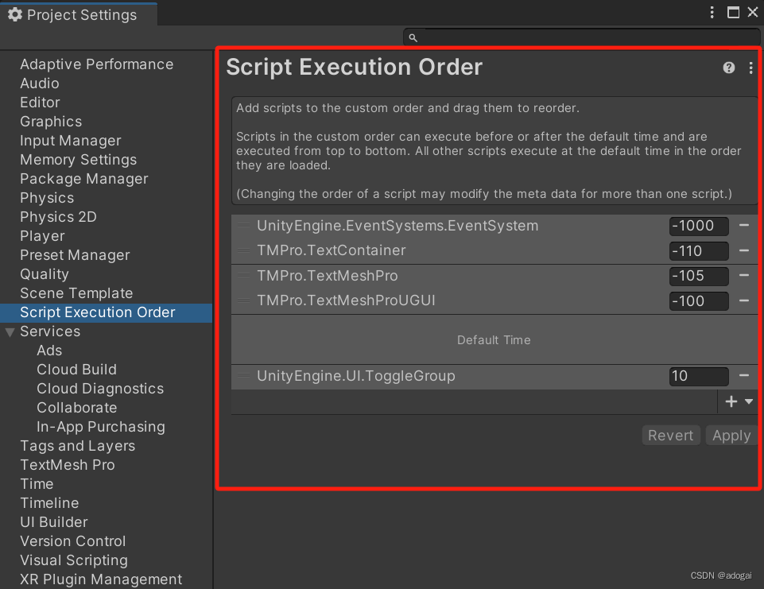Remove the UnityEngine.UI.ToggleGroup script entry
764x589 pixels.
tap(744, 375)
